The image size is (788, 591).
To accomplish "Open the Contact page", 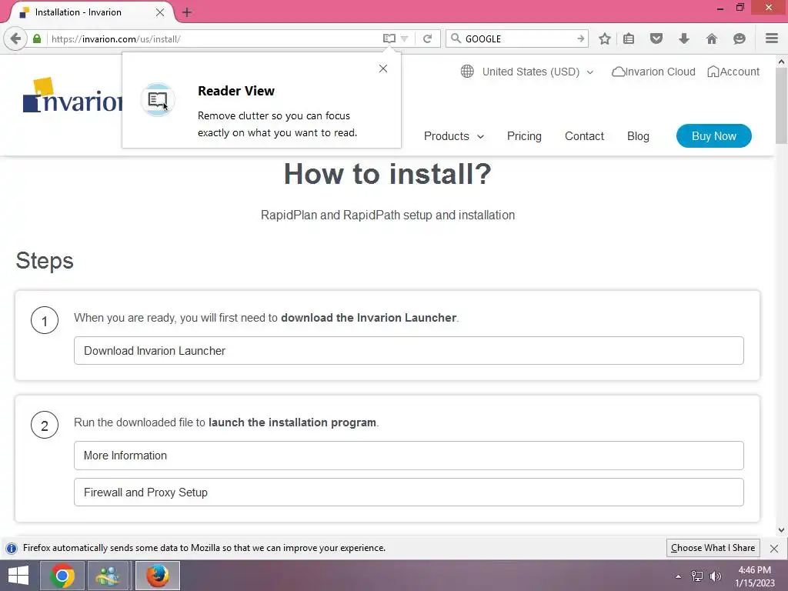I will (584, 136).
